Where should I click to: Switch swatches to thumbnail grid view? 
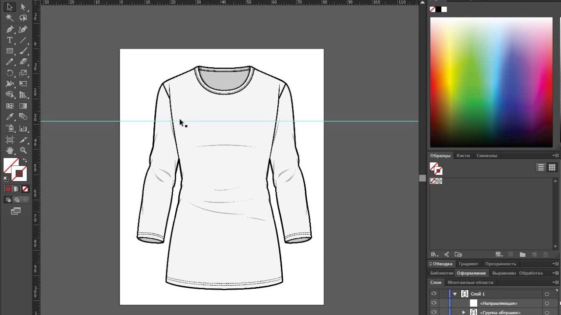click(552, 168)
